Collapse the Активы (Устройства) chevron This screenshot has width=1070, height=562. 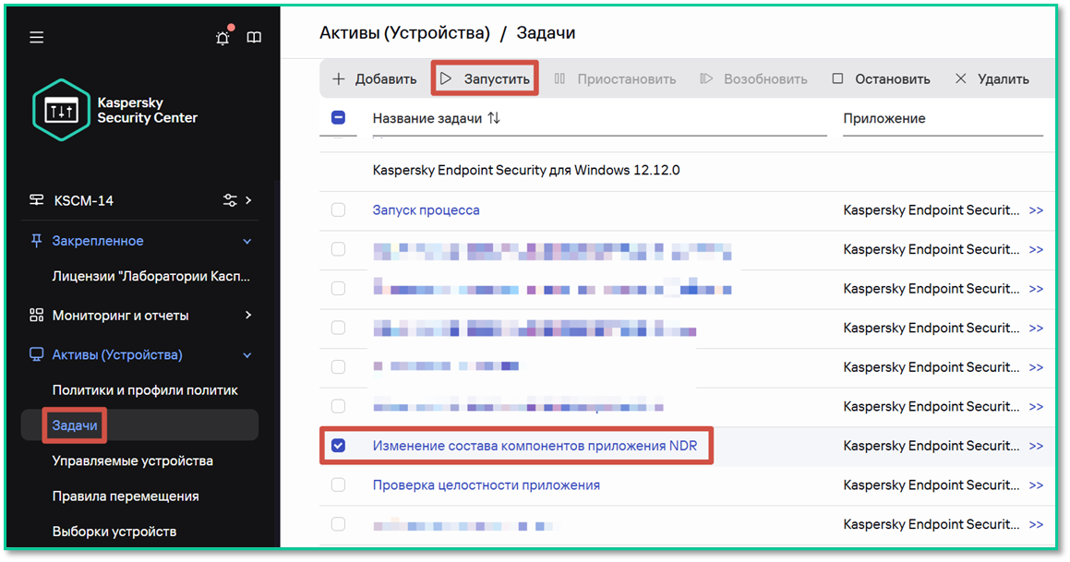click(247, 355)
